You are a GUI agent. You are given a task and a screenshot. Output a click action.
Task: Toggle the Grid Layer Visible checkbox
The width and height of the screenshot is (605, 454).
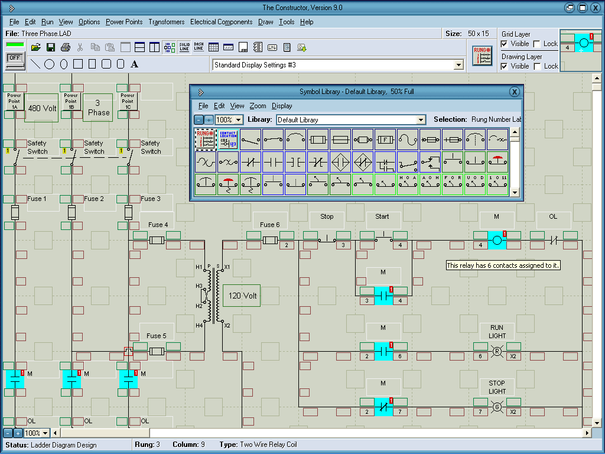click(505, 44)
